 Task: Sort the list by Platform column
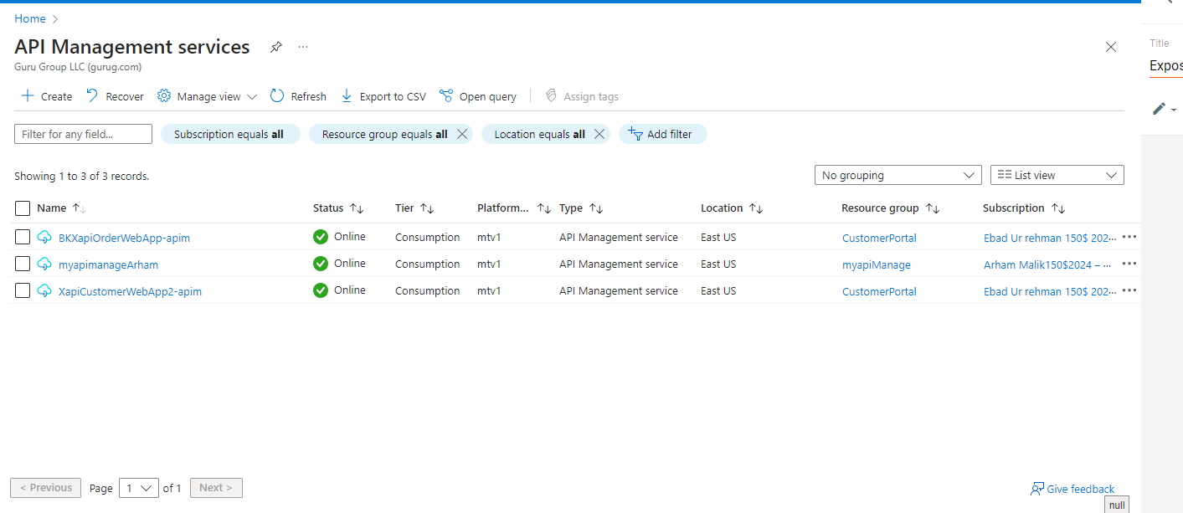(514, 208)
